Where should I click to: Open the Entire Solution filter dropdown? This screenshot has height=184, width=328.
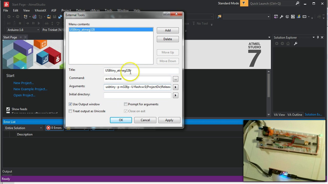coord(41,128)
